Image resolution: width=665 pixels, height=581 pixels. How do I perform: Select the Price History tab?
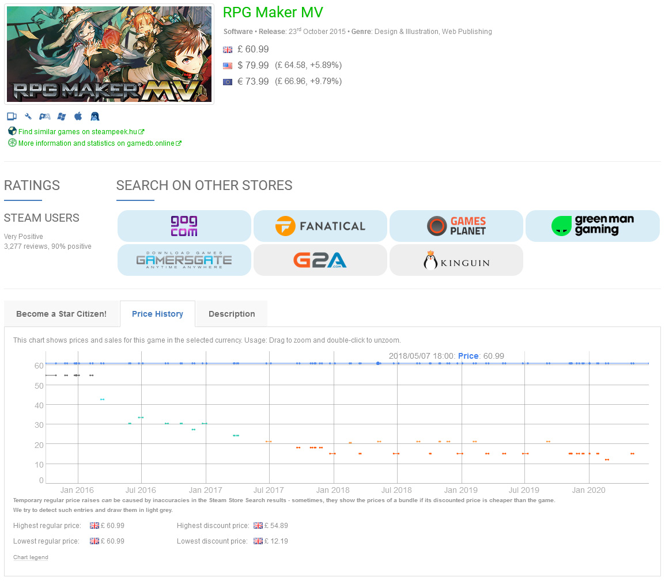157,314
